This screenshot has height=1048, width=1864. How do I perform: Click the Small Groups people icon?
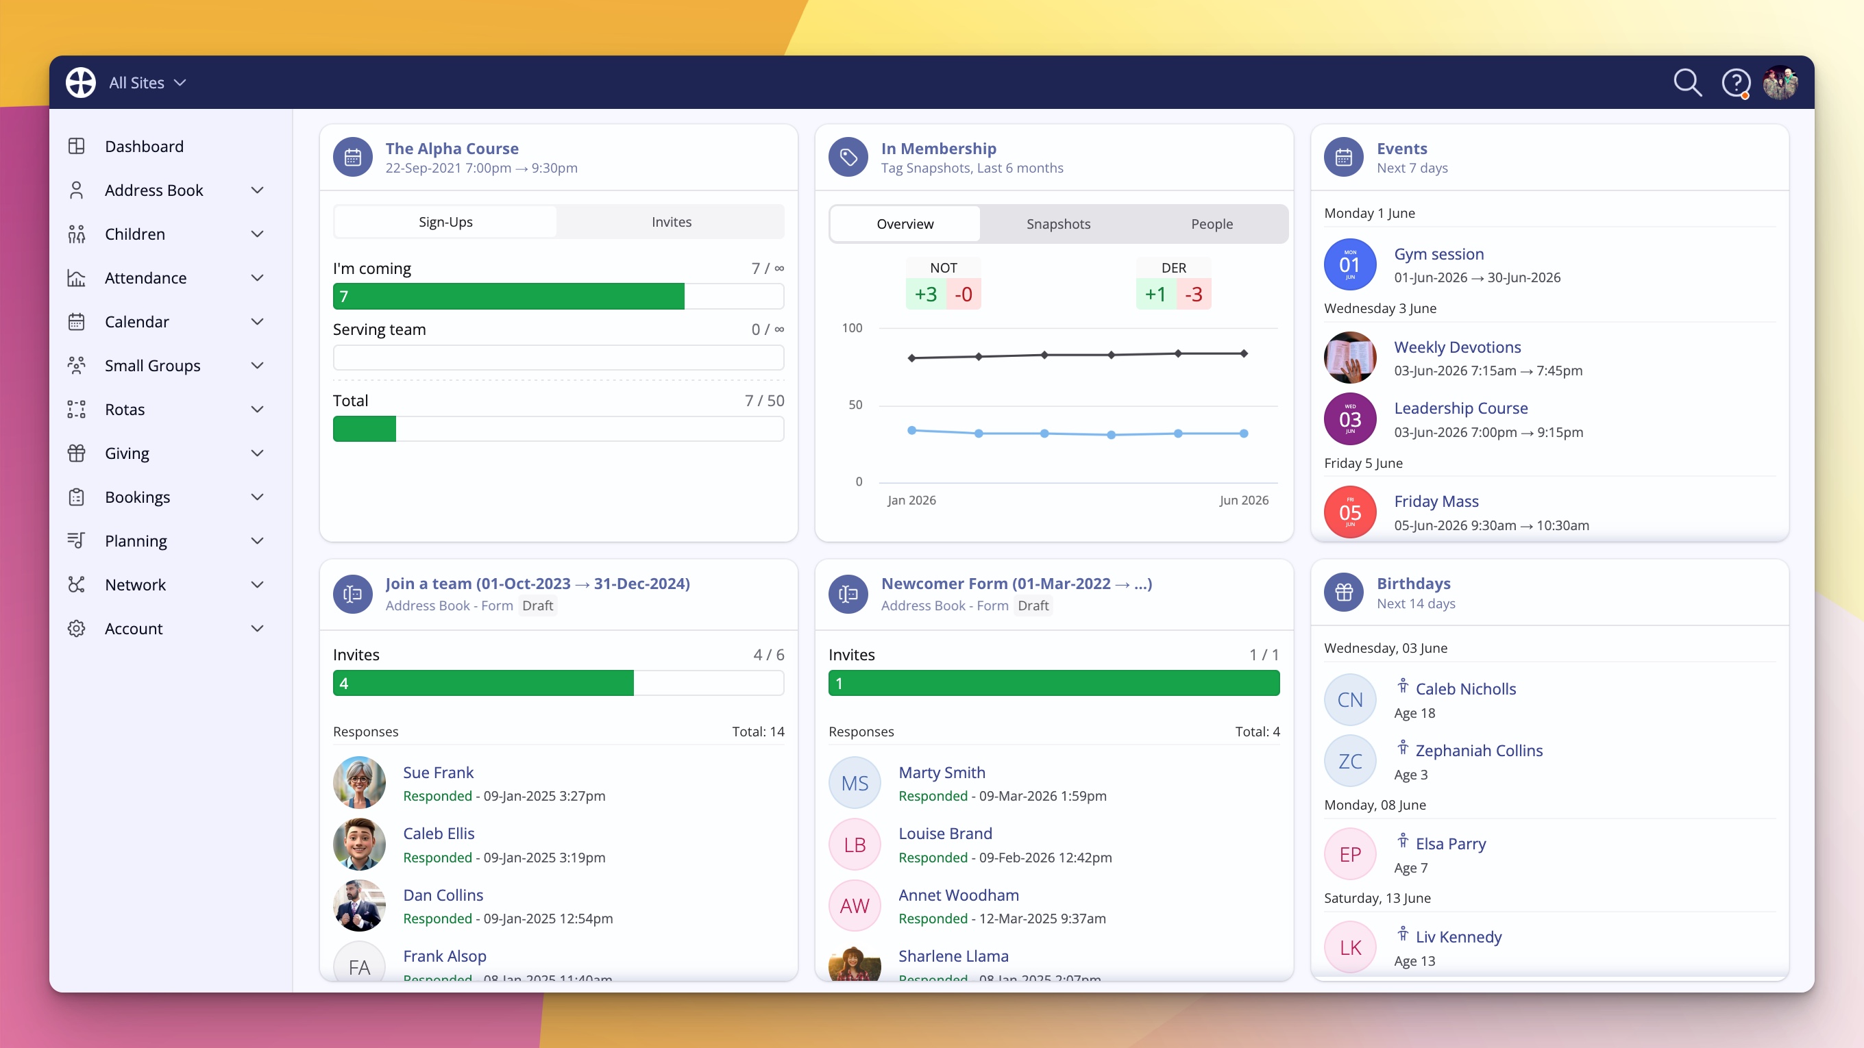click(76, 365)
